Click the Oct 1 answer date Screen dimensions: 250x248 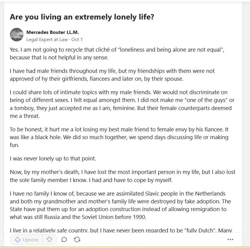77,40
